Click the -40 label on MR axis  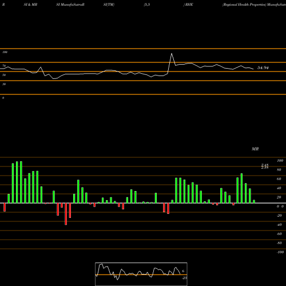[279, 225]
